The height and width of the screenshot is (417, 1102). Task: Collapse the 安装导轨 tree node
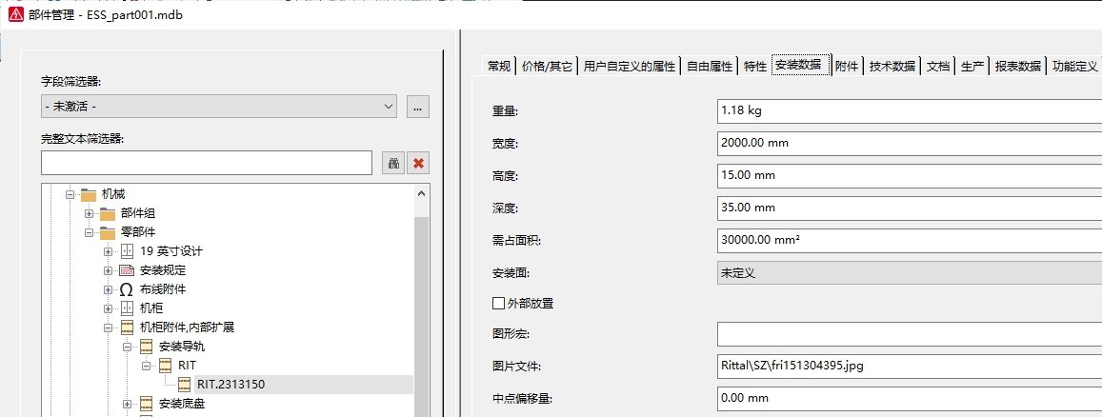(x=127, y=347)
